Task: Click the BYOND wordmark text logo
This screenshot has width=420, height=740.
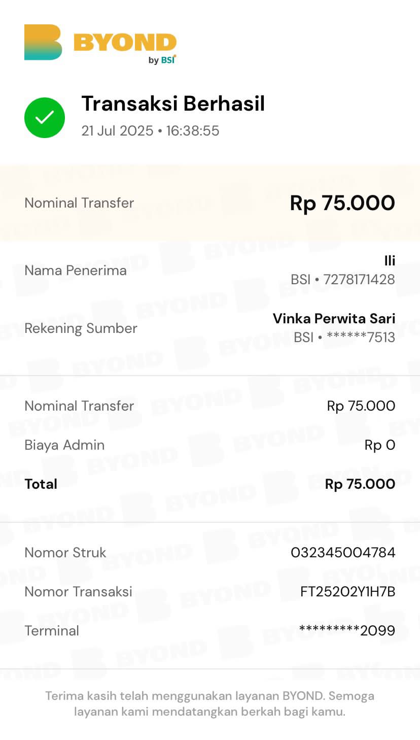Action: tap(125, 43)
